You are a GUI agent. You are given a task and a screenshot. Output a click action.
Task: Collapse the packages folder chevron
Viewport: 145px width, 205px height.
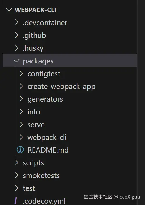click(16, 61)
